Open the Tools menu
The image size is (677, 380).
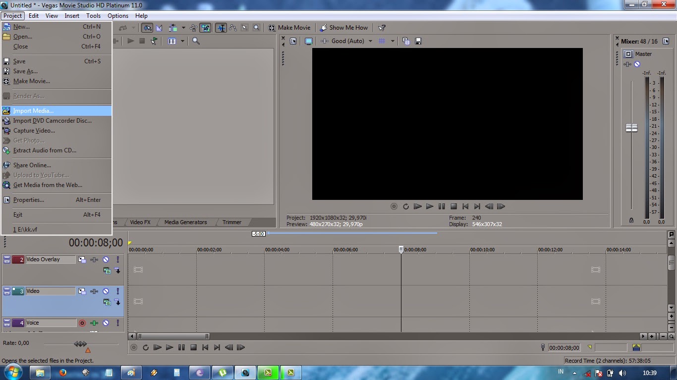click(x=93, y=16)
